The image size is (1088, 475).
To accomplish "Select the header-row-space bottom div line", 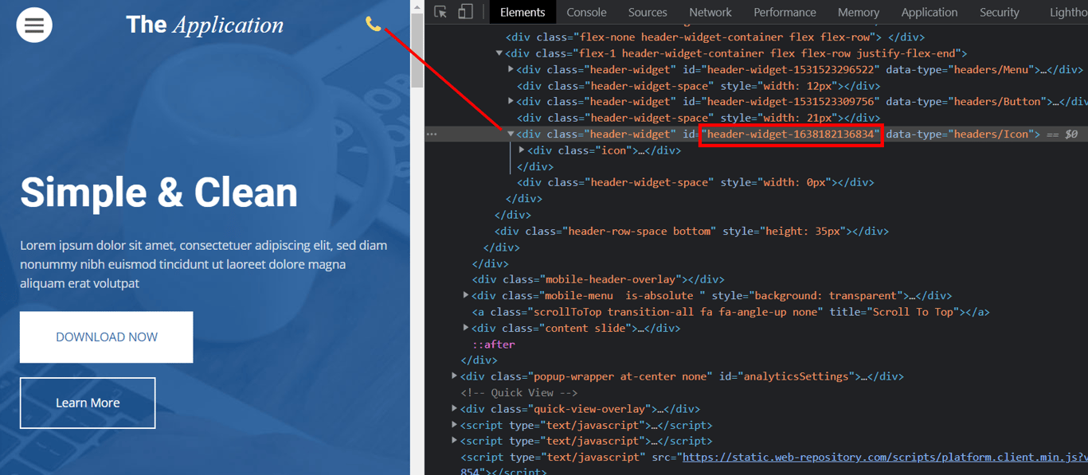I will [x=691, y=231].
